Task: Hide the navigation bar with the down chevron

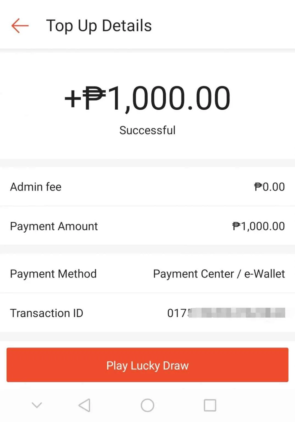Action: pos(37,405)
